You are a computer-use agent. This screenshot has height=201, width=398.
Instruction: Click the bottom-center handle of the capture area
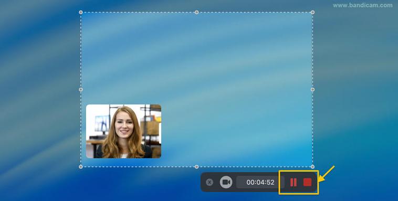196,166
